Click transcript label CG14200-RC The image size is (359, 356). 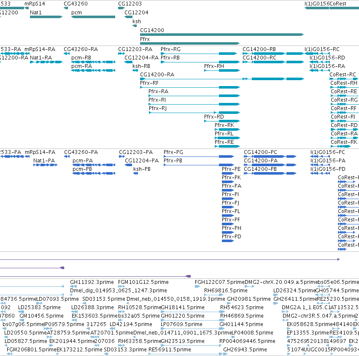[x=259, y=58]
